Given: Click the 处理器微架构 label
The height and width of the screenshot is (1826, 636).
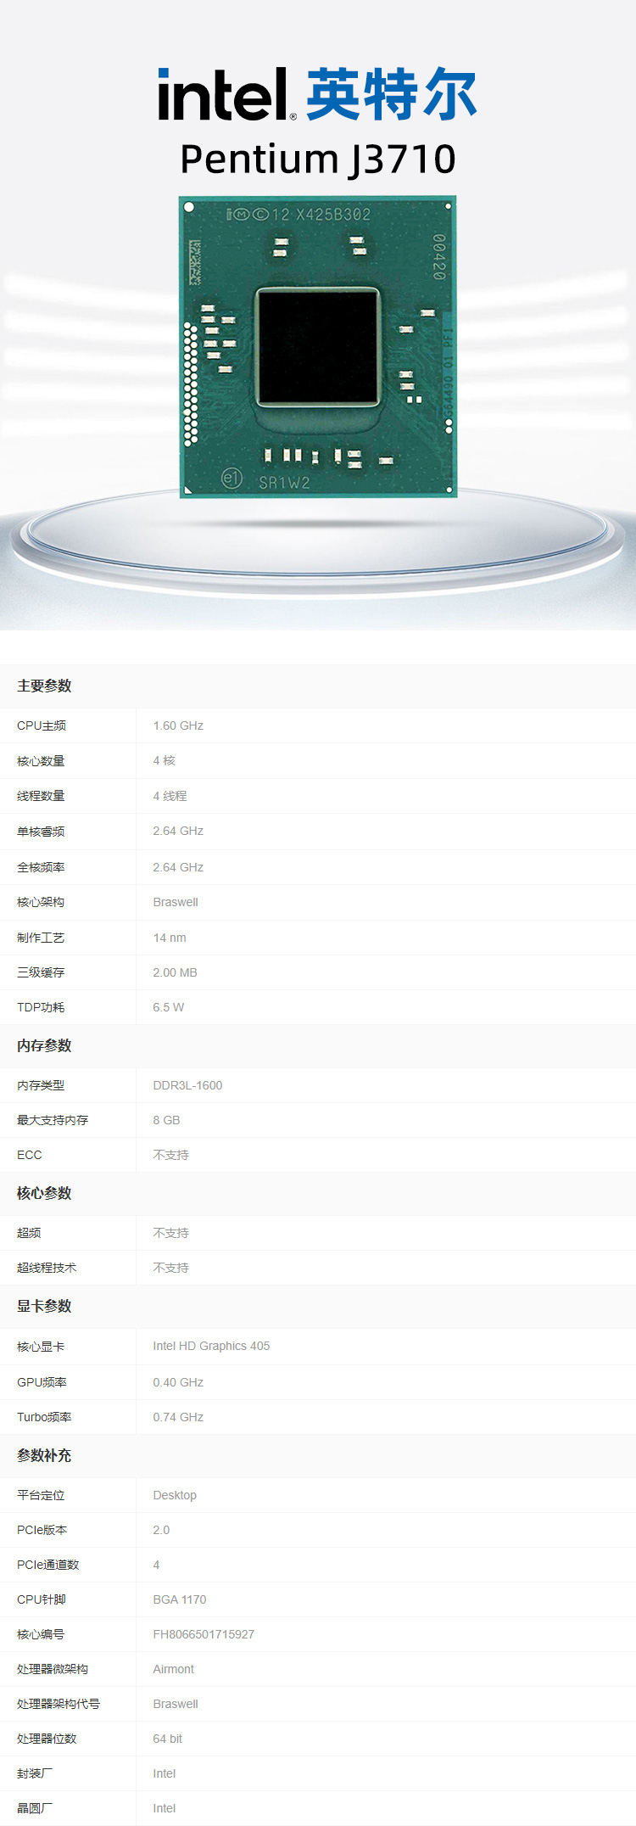Looking at the screenshot, I should coord(53,1669).
